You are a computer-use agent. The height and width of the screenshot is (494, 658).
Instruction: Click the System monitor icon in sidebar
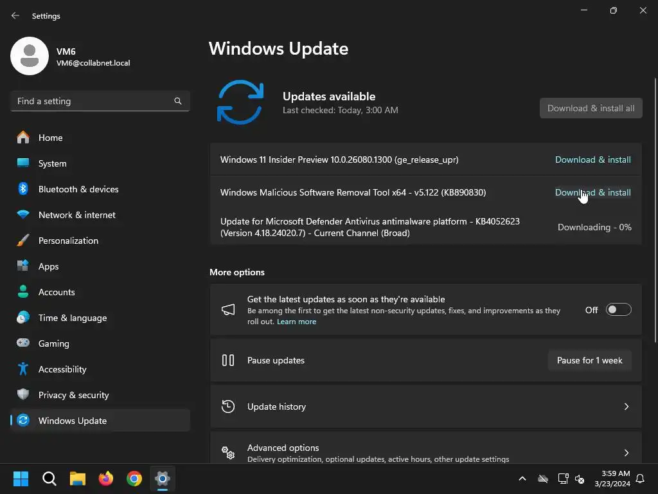coord(23,163)
